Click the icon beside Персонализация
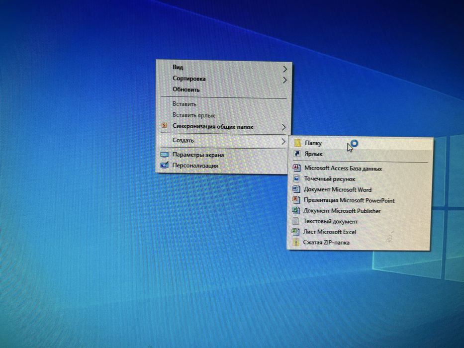This screenshot has width=464, height=348. 164,165
